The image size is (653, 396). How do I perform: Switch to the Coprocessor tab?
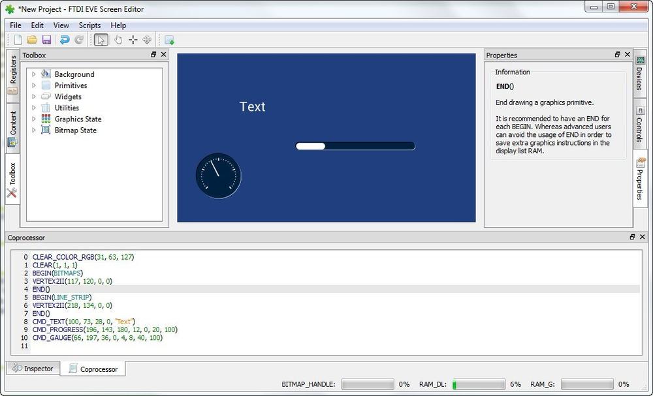[x=93, y=369]
